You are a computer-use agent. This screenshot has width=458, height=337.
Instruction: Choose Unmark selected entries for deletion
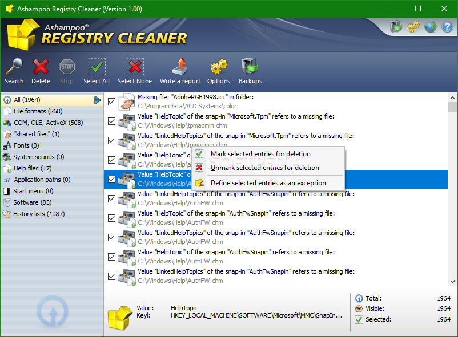coord(268,168)
